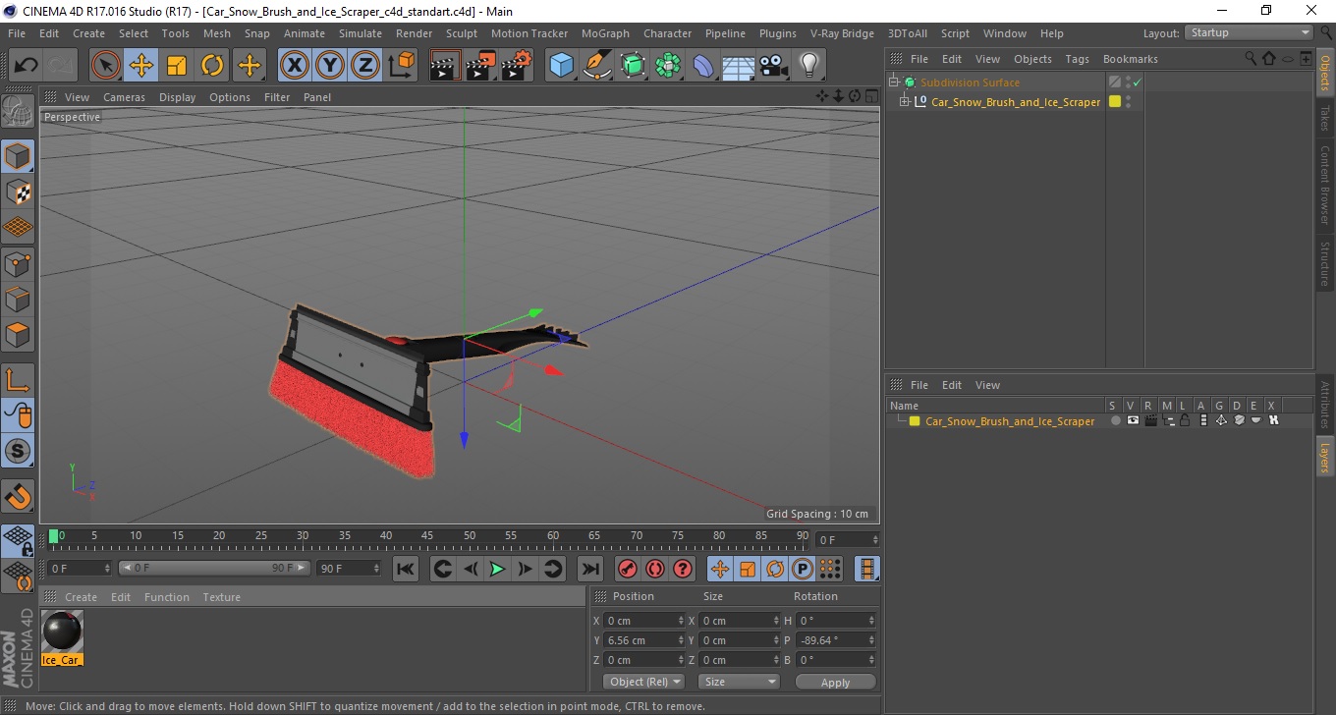
Task: Switch to Model mode
Action: point(18,155)
